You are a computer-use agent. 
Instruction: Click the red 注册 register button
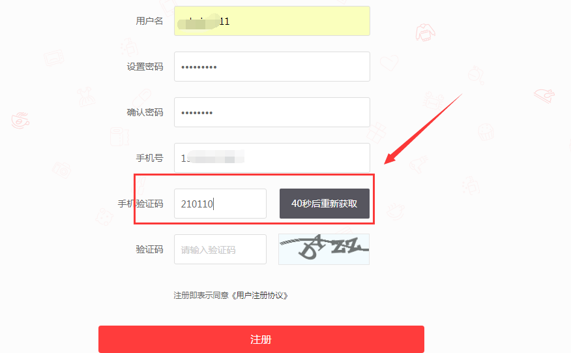click(x=261, y=339)
